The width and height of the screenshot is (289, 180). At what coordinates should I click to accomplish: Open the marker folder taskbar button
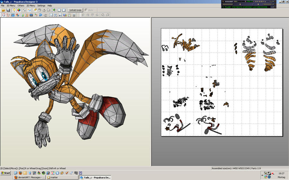62,177
